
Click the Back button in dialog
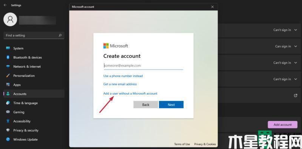(146, 105)
